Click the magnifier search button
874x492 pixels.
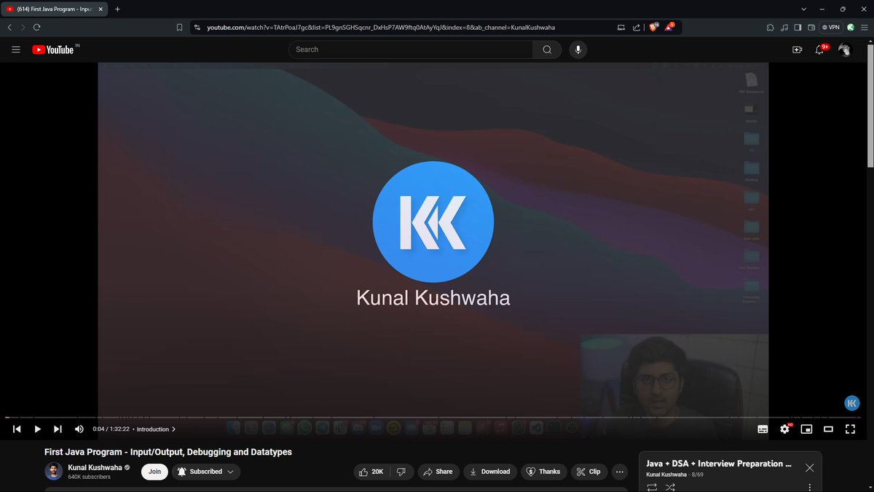click(547, 50)
